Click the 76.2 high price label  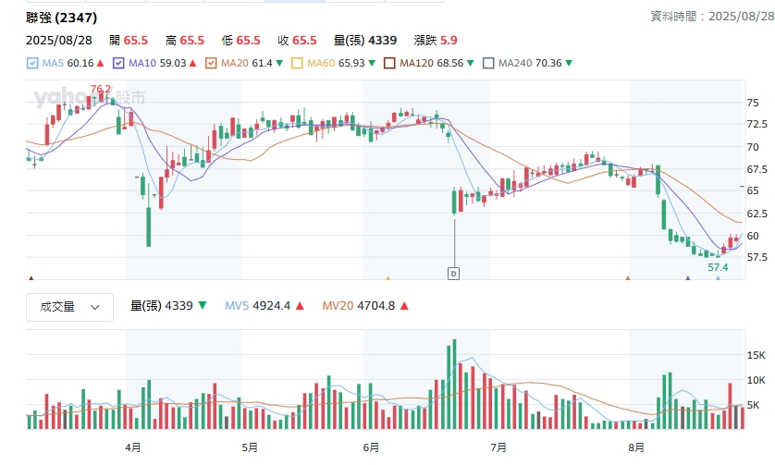[101, 90]
